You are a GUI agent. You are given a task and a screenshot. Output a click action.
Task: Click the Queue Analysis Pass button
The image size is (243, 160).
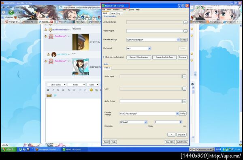tap(164, 57)
